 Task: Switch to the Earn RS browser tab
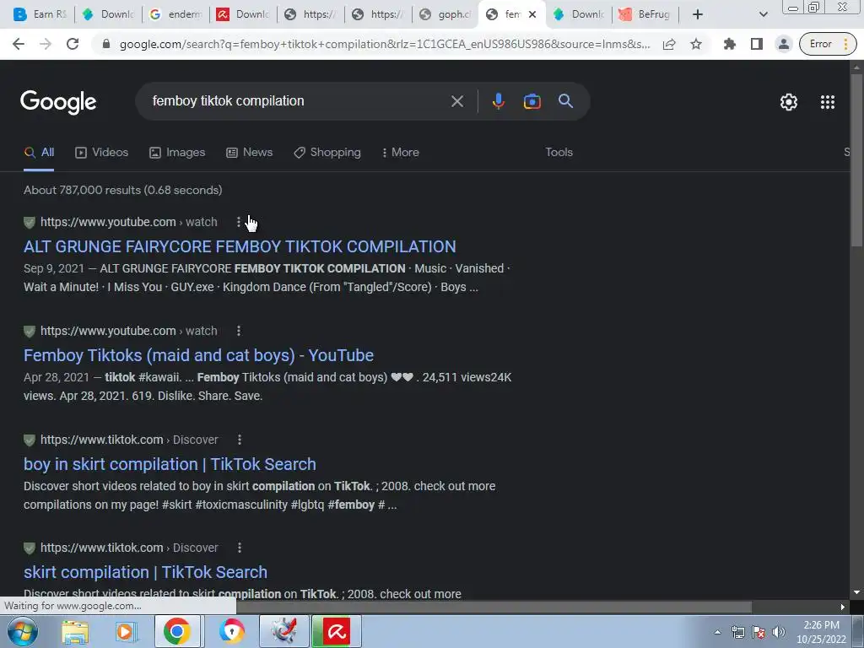pos(40,14)
